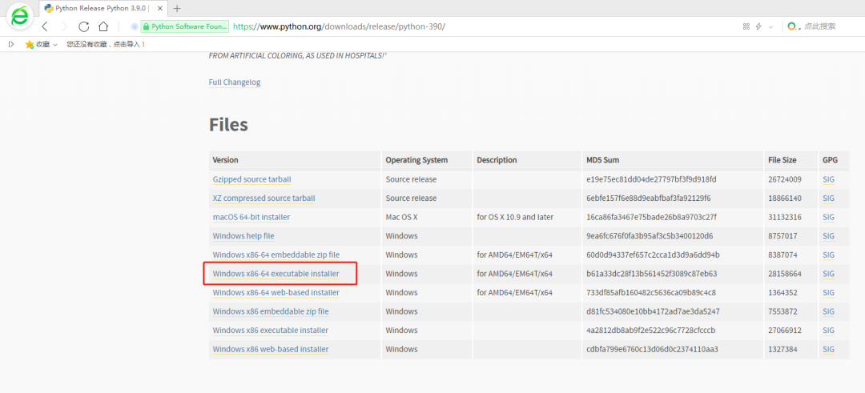Select the Python Release Python 3.9.0 tab
The height and width of the screenshot is (393, 865).
(x=102, y=8)
